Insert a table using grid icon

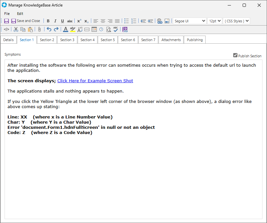tap(94, 29)
